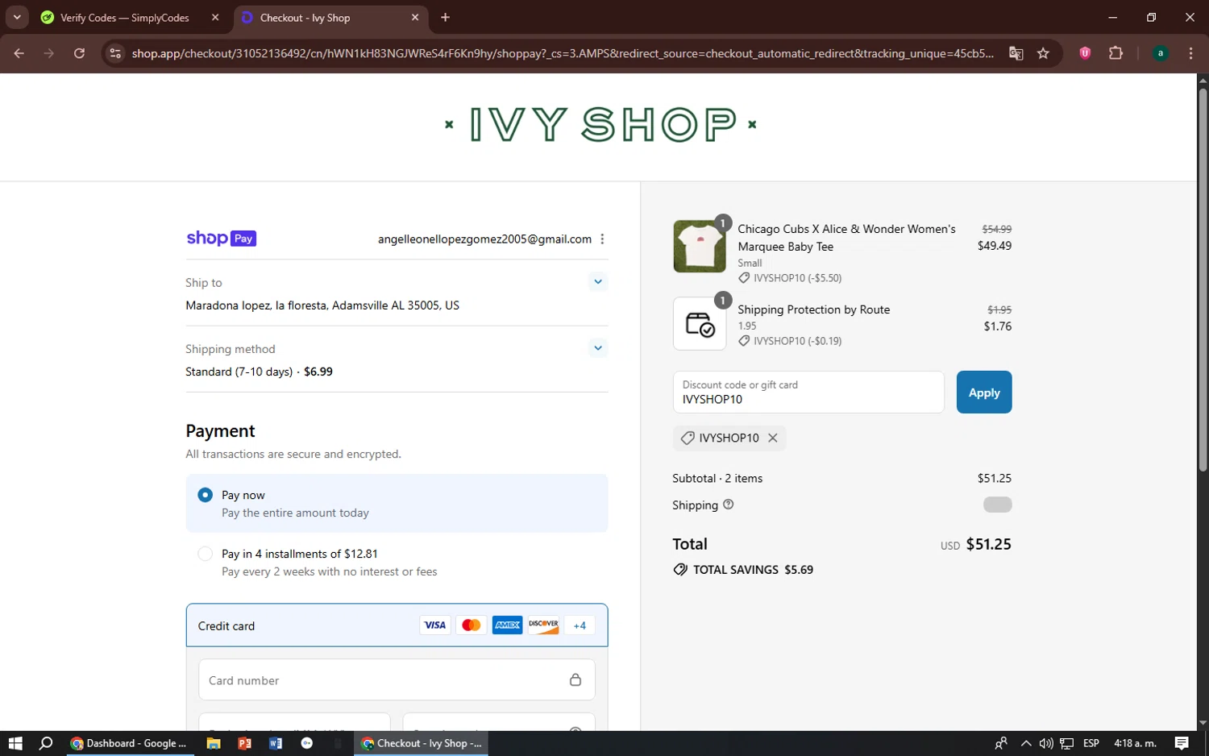Expand the Shipping method section
Image resolution: width=1209 pixels, height=756 pixels.
pos(597,348)
